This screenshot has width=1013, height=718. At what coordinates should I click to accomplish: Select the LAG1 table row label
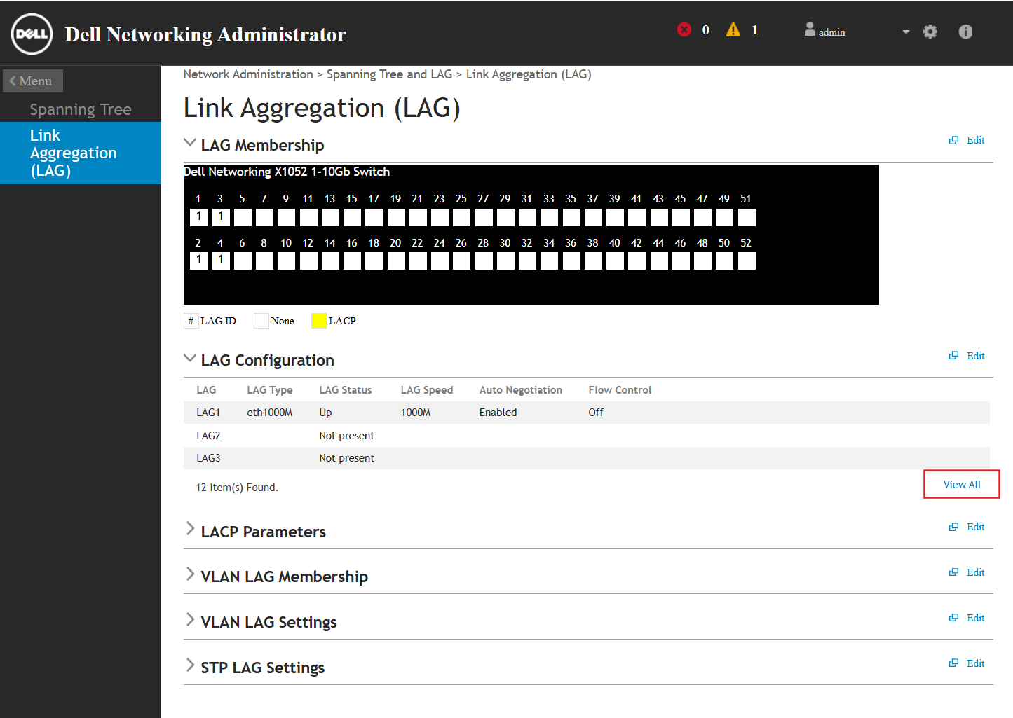[x=208, y=413]
